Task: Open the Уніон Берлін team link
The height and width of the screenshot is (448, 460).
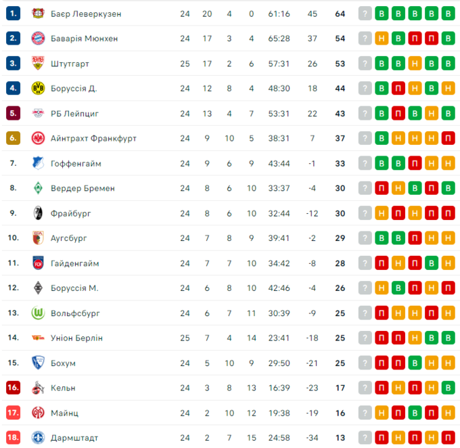Action: [x=76, y=338]
